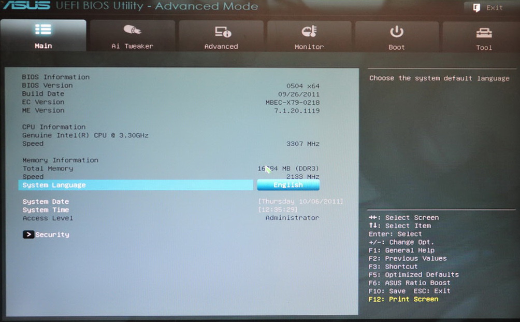Click the Advanced tab info icon
Screen dimensions: 520x322
point(223,32)
